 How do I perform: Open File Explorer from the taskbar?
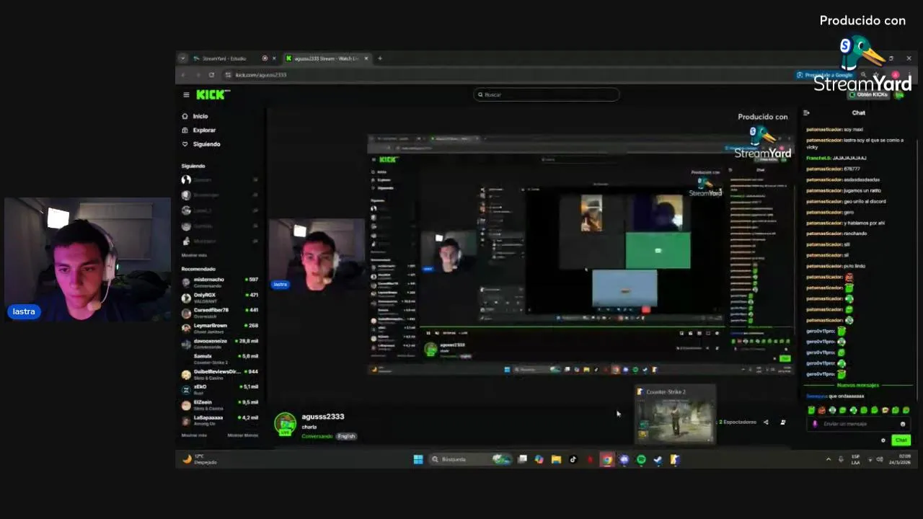point(556,459)
